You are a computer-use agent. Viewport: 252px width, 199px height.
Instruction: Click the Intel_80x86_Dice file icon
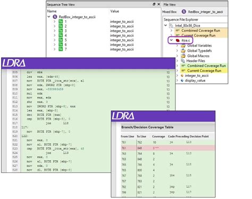(171, 26)
